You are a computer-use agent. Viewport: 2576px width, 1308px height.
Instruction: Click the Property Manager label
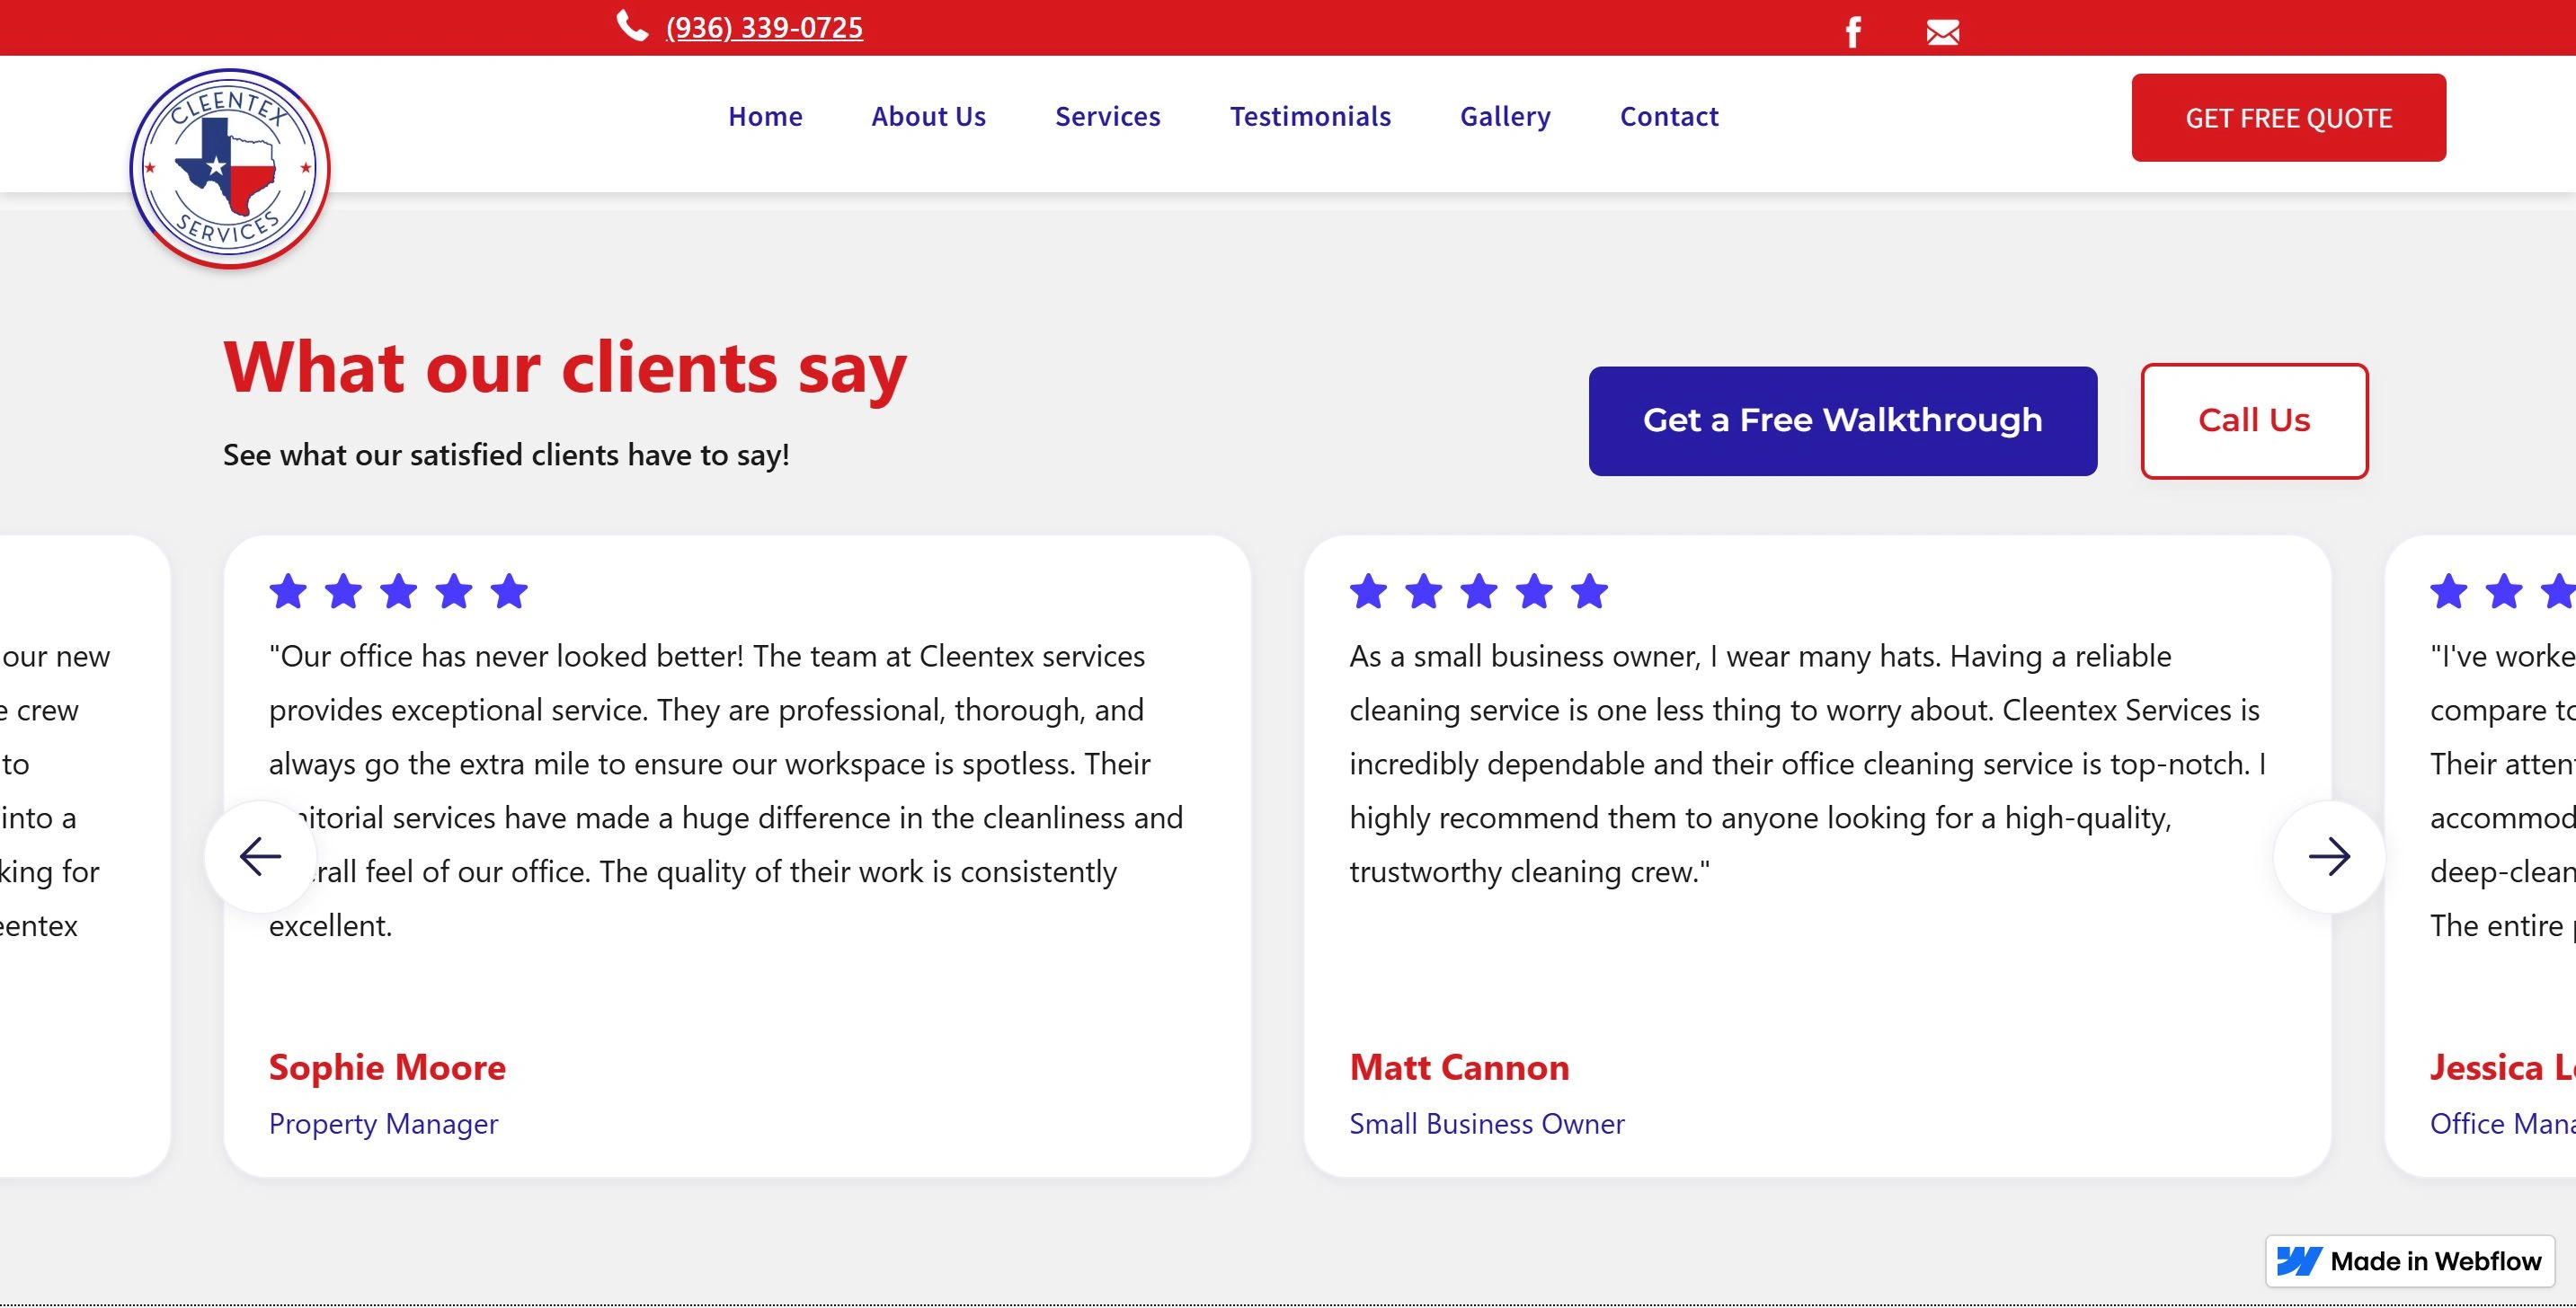[383, 1124]
